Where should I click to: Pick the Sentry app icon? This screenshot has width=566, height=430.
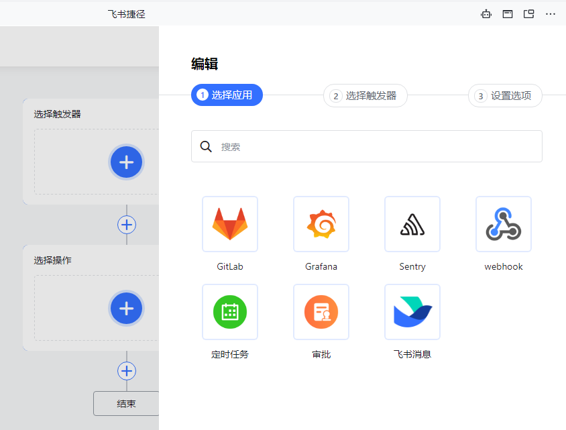[x=412, y=224]
